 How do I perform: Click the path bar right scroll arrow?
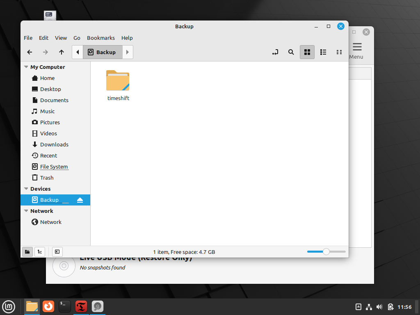pyautogui.click(x=128, y=52)
